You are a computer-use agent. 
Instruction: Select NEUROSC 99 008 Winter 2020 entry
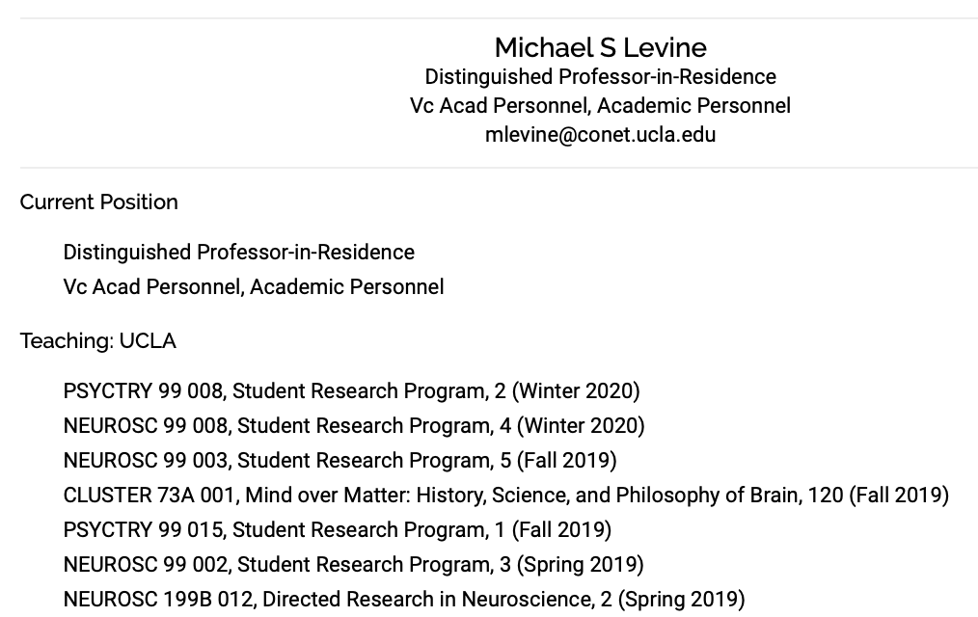354,426
